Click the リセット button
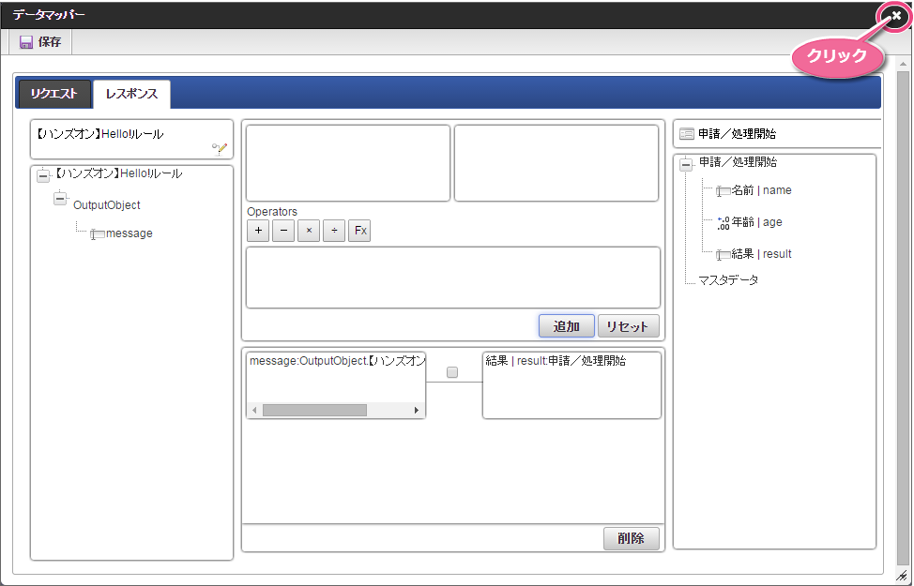Image resolution: width=914 pixels, height=586 pixels. (x=629, y=326)
